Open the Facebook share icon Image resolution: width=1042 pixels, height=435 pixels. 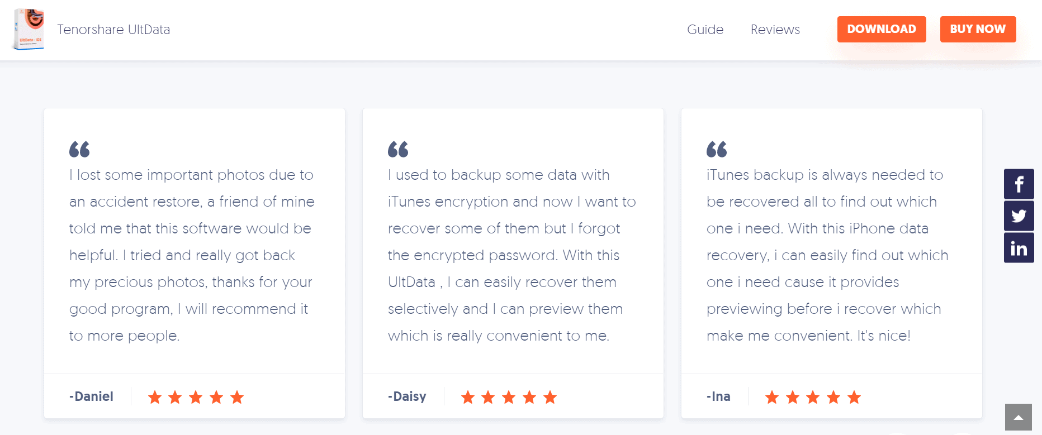(1019, 184)
